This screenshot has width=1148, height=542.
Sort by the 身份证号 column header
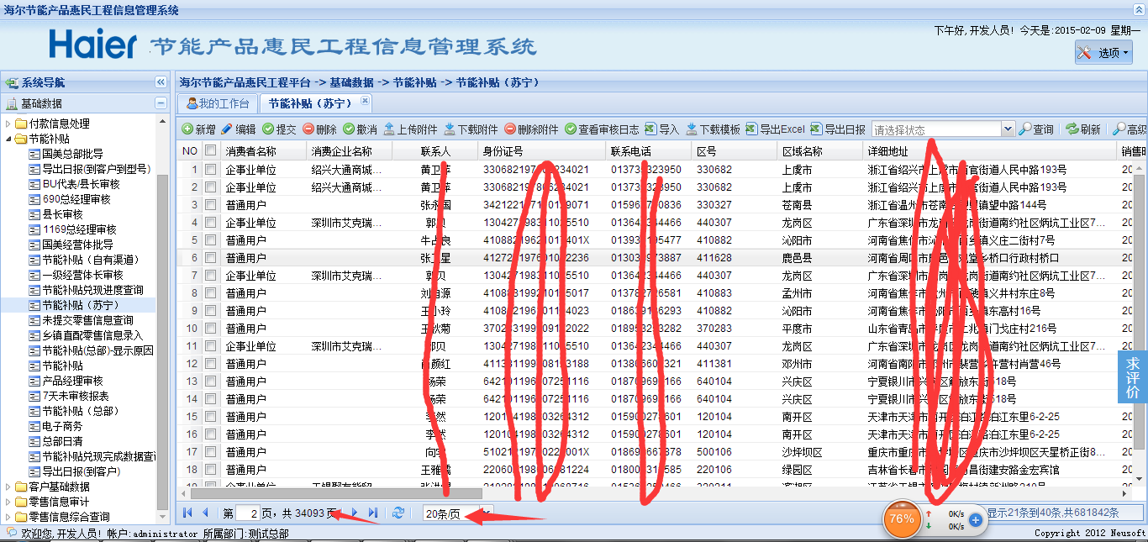tap(541, 151)
